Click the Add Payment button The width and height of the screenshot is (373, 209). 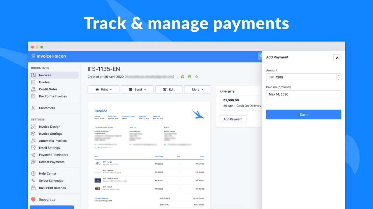coord(233,119)
